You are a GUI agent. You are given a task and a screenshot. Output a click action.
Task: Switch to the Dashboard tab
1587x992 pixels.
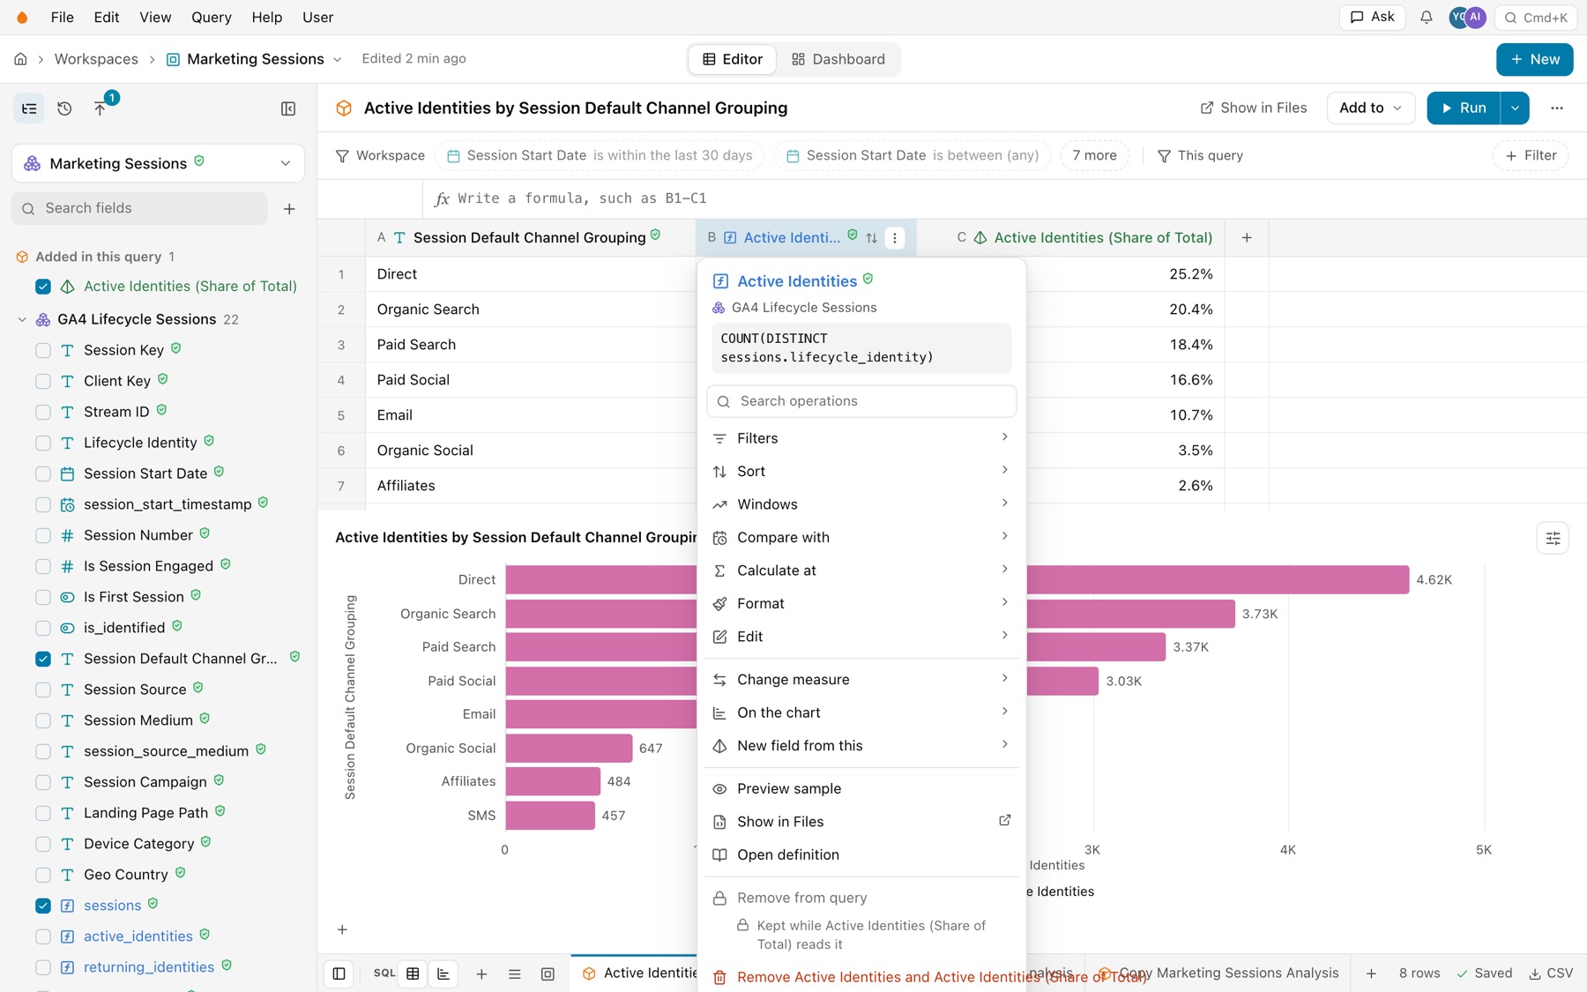tap(838, 59)
